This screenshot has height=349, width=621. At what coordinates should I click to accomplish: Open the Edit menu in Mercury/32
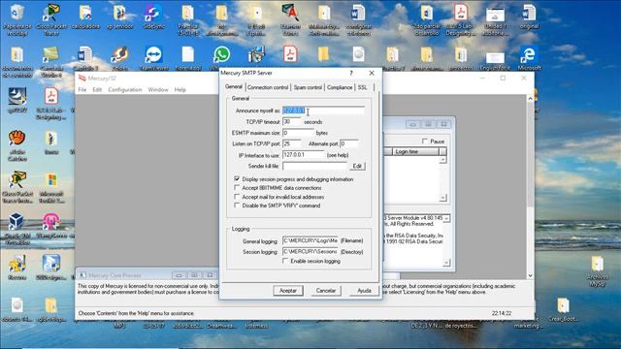pos(97,90)
